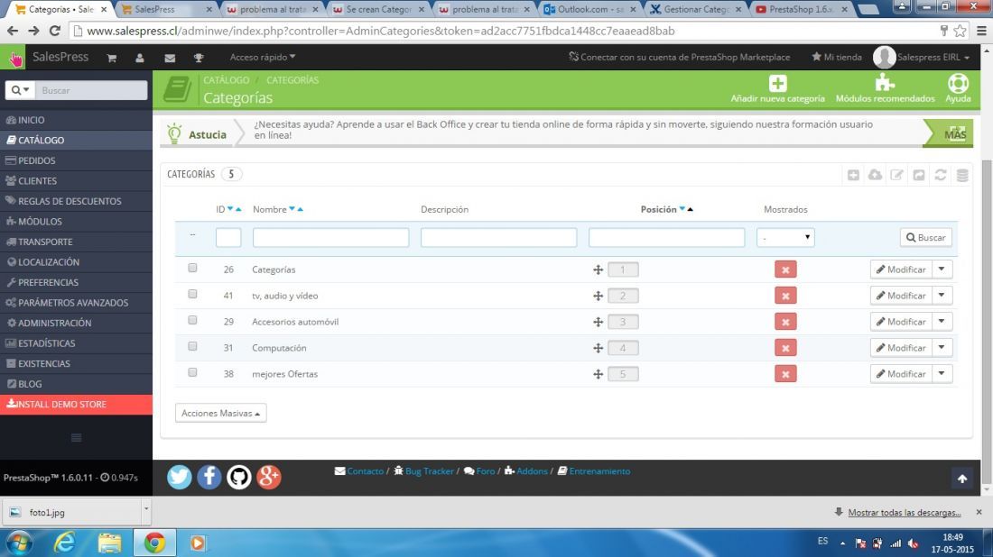
Task: Click the back-to-top arrow button in footer
Action: point(962,479)
